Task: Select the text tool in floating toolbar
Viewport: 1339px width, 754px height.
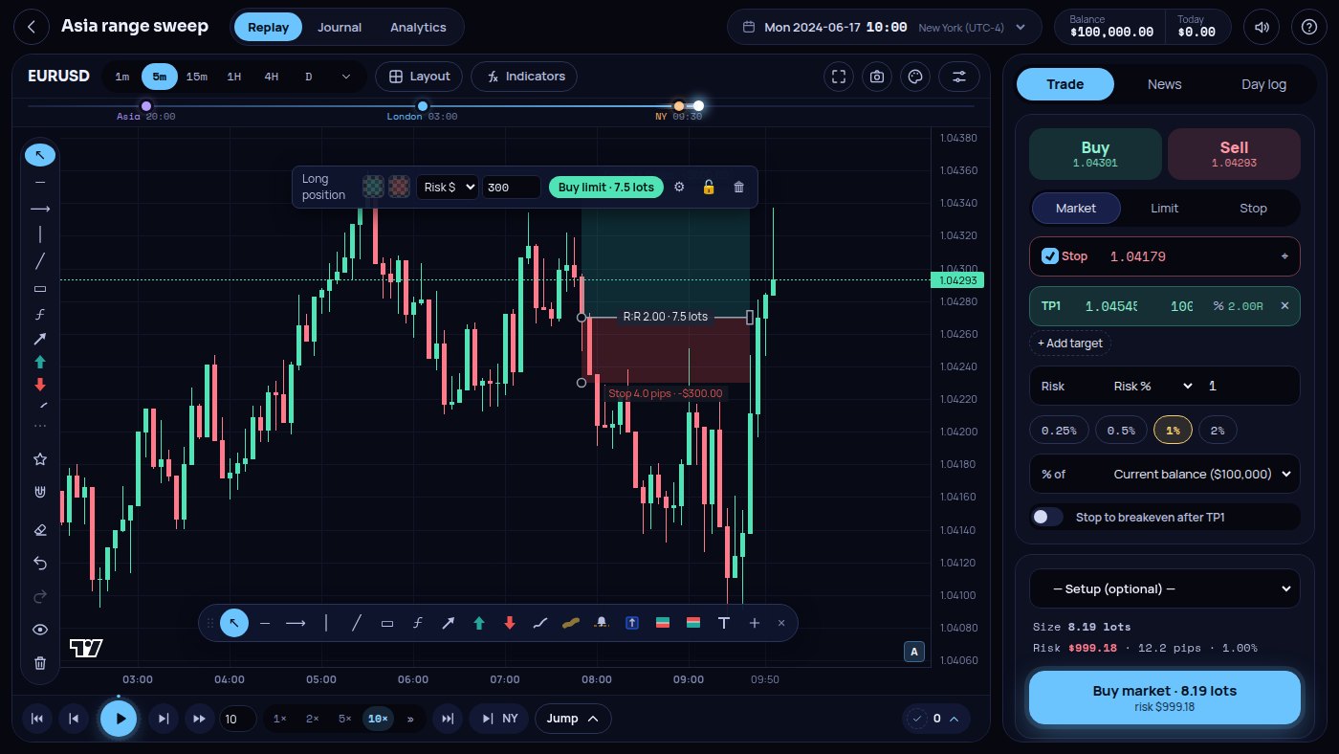Action: (x=724, y=623)
